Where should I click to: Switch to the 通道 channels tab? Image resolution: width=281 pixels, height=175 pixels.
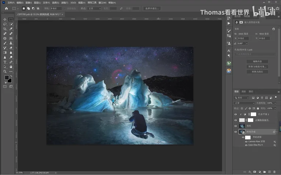[x=244, y=92]
